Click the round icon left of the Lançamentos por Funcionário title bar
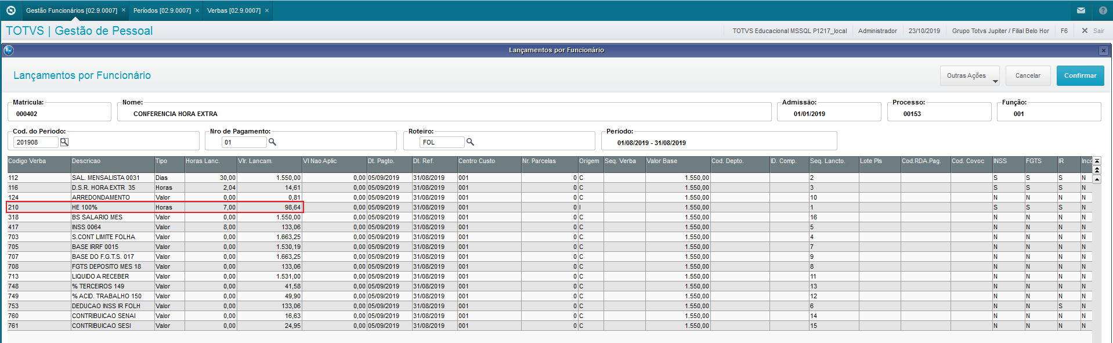The image size is (1113, 343). point(9,50)
